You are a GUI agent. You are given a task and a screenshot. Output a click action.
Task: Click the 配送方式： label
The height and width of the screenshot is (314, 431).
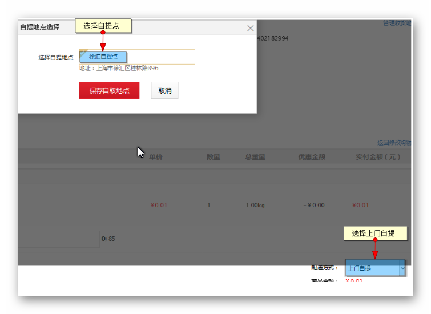coord(324,268)
